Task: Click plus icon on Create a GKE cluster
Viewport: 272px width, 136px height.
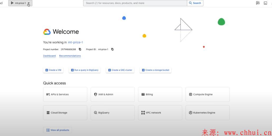Action: tap(109, 70)
